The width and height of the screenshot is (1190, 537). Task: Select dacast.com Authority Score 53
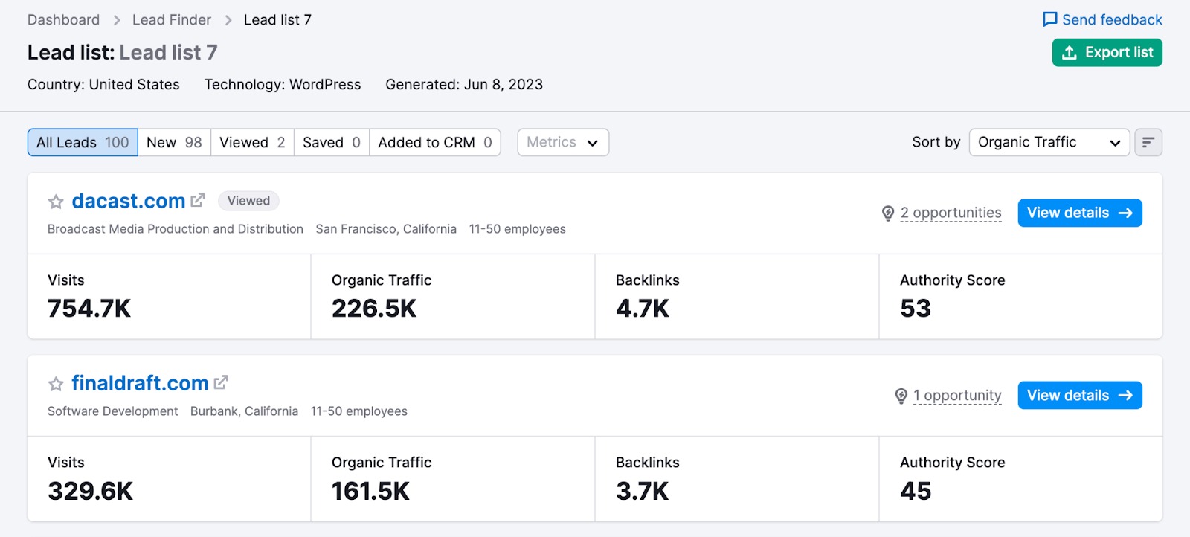point(916,309)
